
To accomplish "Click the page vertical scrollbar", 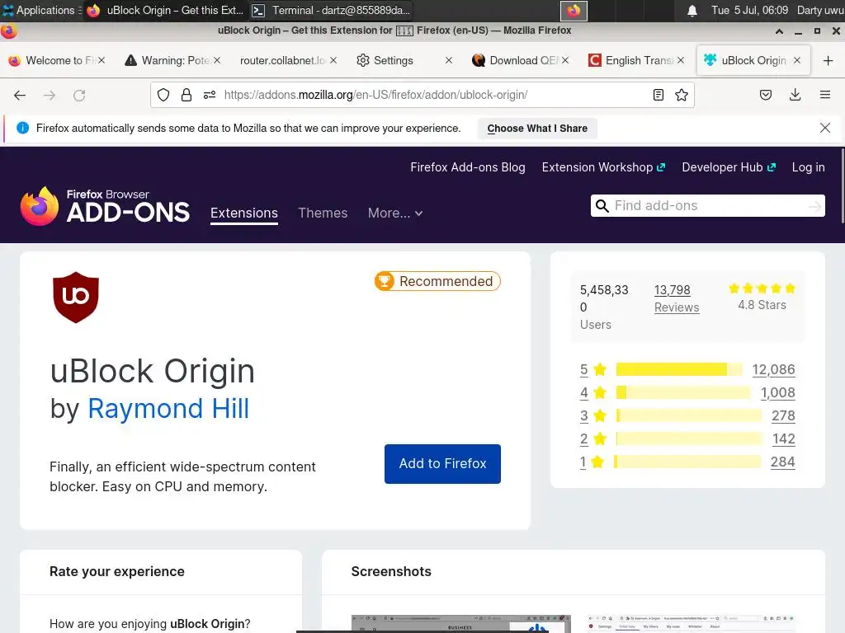I will pos(842,185).
